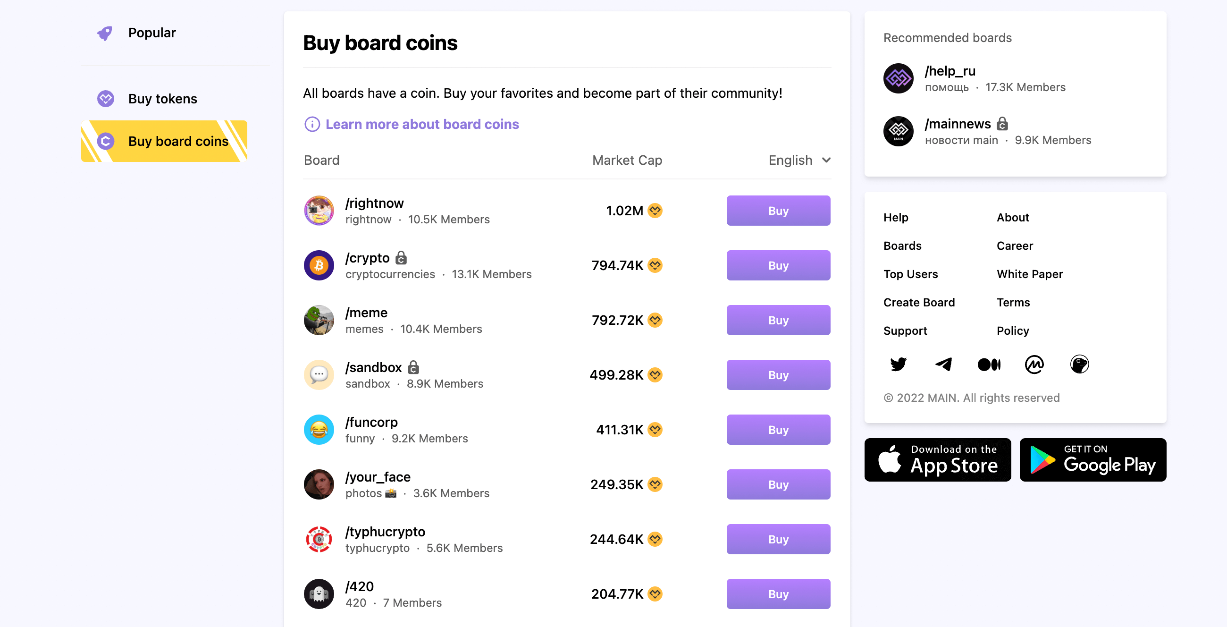Open Learn more about board coins link
1227x627 pixels.
point(422,124)
